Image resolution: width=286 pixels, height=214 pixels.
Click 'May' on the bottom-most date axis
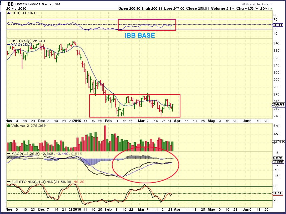tap(211, 209)
